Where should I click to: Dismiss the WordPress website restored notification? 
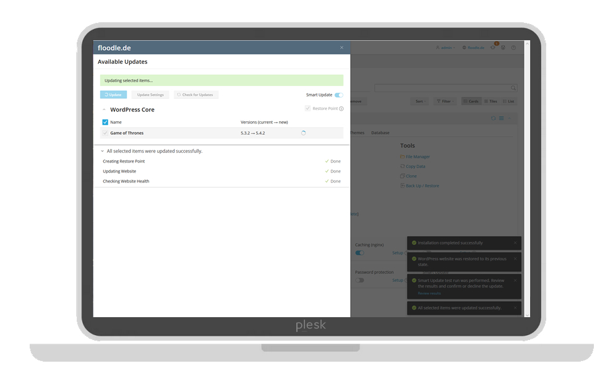[515, 258]
